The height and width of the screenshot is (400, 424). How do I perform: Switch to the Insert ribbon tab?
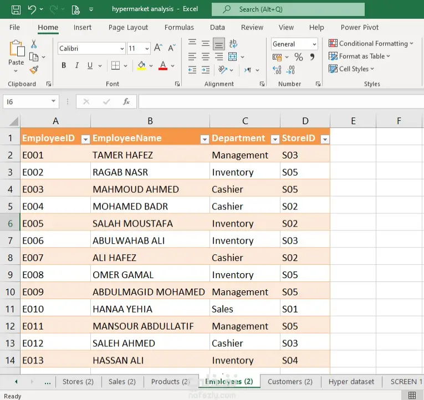pyautogui.click(x=83, y=27)
